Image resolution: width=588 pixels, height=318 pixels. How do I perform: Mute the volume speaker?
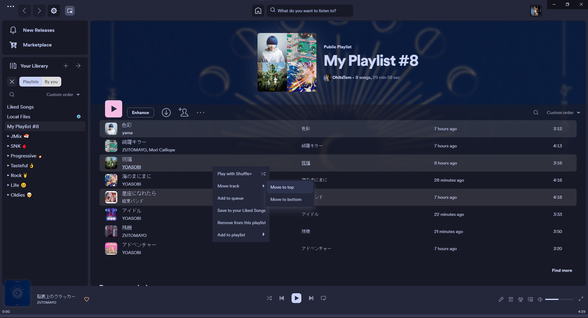[540, 299]
